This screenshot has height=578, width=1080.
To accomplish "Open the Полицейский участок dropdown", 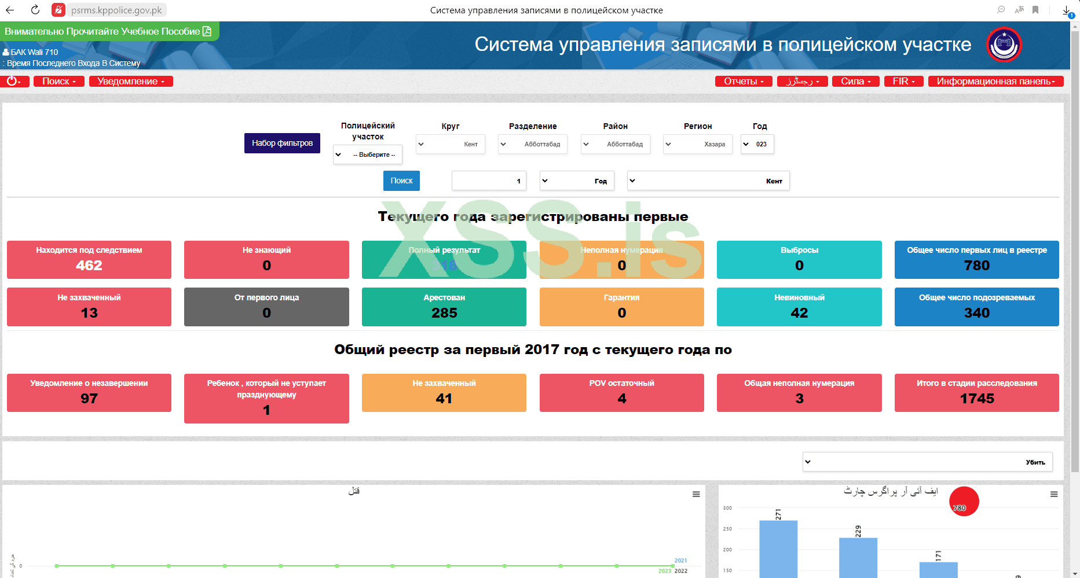I will click(x=367, y=154).
